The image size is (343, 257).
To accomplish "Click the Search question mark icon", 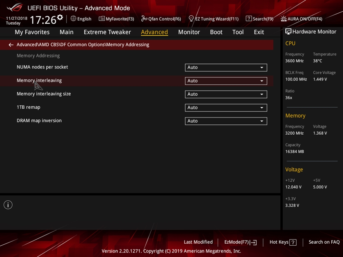I will coord(249,19).
